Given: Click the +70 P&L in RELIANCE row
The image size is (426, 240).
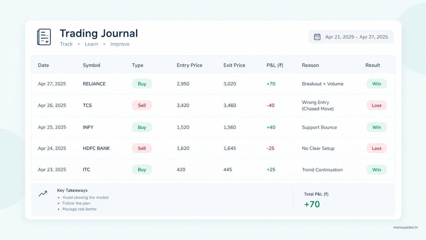Looking at the screenshot, I should [271, 84].
